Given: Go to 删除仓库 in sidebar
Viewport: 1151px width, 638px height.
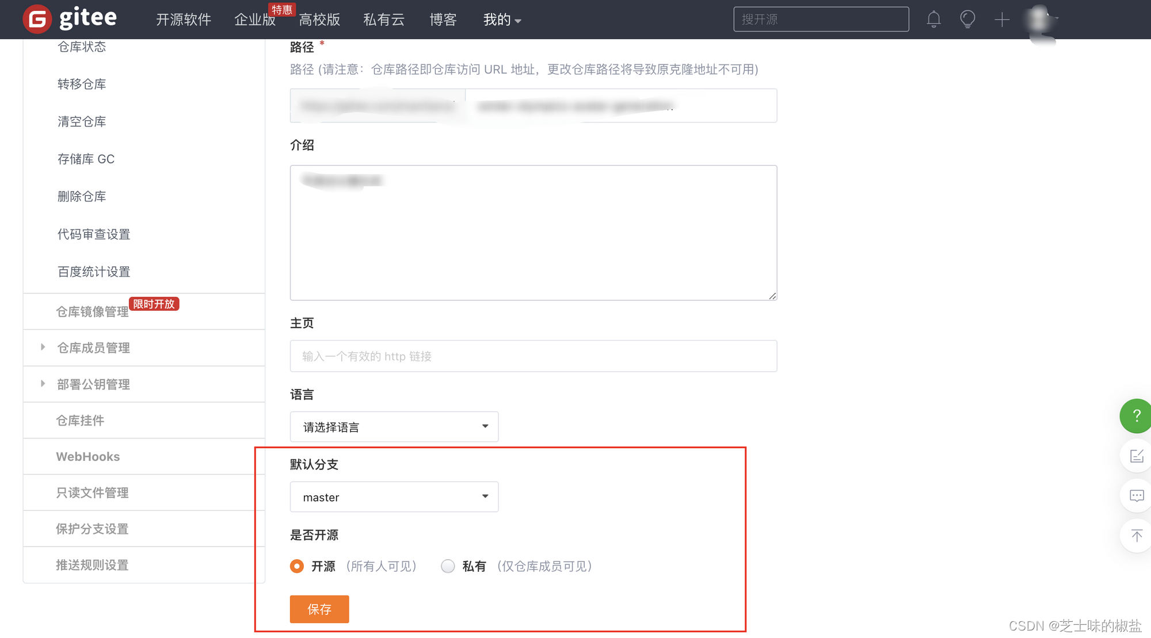Looking at the screenshot, I should (82, 196).
